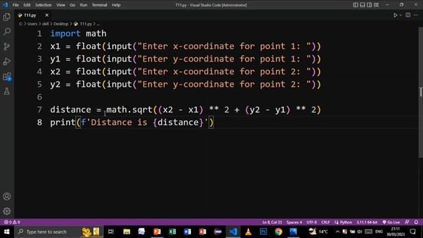Open PowerPoint from the taskbar
Image resolution: width=423 pixels, height=238 pixels.
[x=157, y=231]
